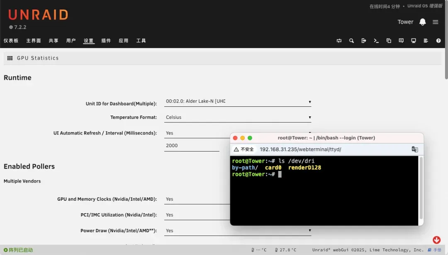Open the system log icon in navbar
This screenshot has height=255, width=448.
click(x=426, y=41)
